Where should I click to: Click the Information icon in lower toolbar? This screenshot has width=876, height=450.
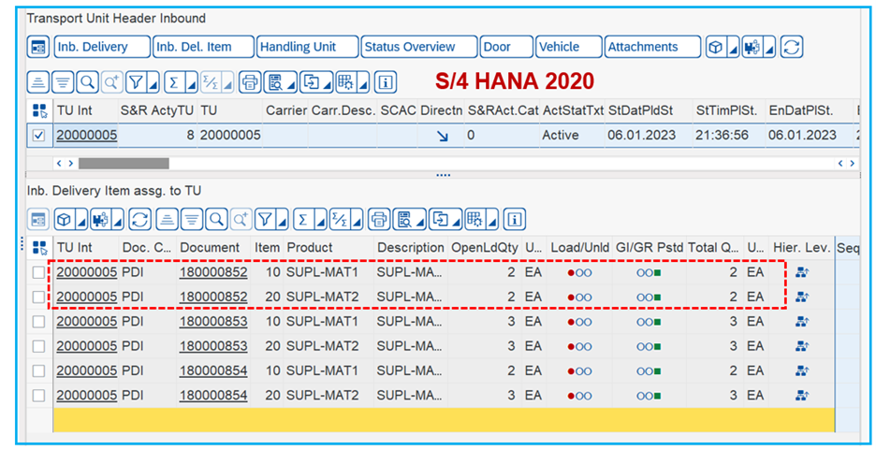click(514, 220)
